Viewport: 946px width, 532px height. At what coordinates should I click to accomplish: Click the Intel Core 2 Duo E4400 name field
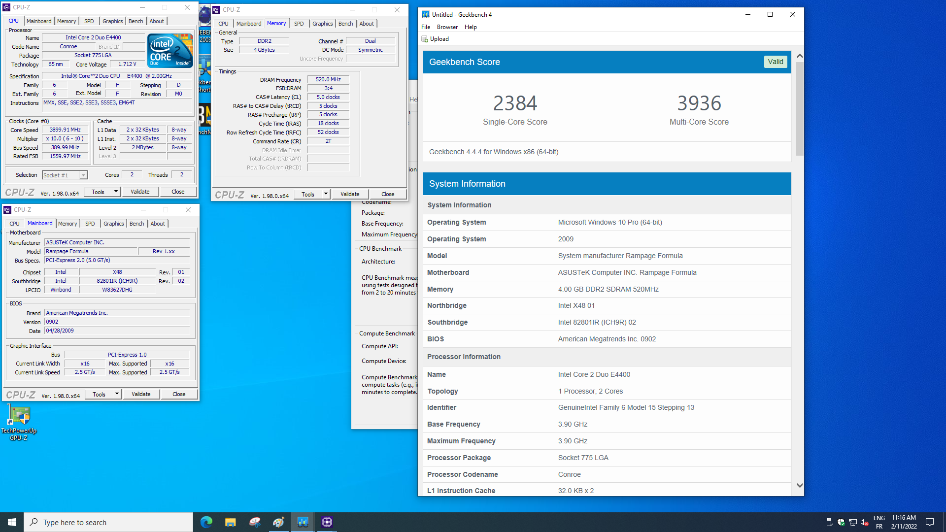click(x=93, y=37)
